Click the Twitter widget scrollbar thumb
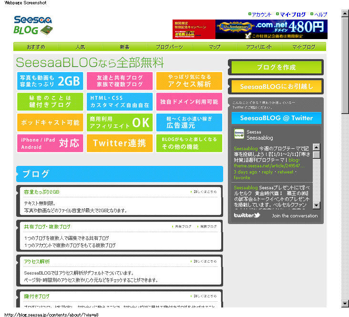This screenshot has width=349, height=317. pyautogui.click(x=316, y=155)
